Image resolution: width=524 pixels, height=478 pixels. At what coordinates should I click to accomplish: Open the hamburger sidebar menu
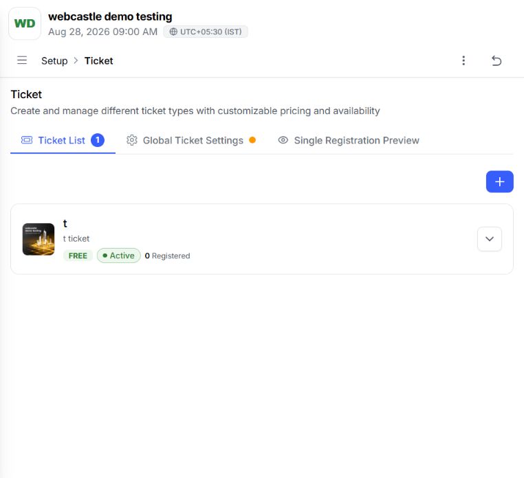tap(22, 60)
